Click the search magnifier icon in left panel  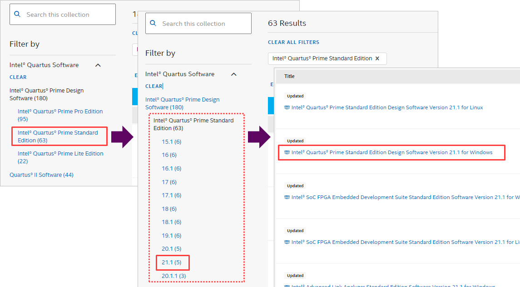click(17, 14)
